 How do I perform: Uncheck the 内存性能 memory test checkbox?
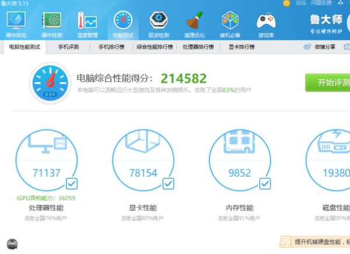click(264, 184)
